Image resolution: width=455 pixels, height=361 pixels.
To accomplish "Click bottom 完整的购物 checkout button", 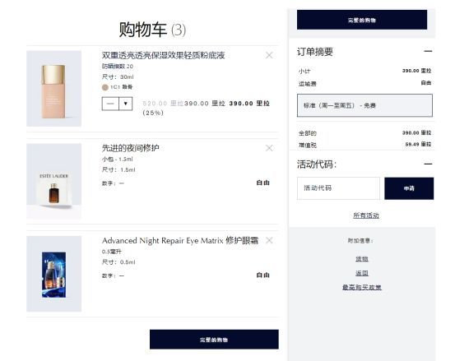I will pyautogui.click(x=214, y=340).
